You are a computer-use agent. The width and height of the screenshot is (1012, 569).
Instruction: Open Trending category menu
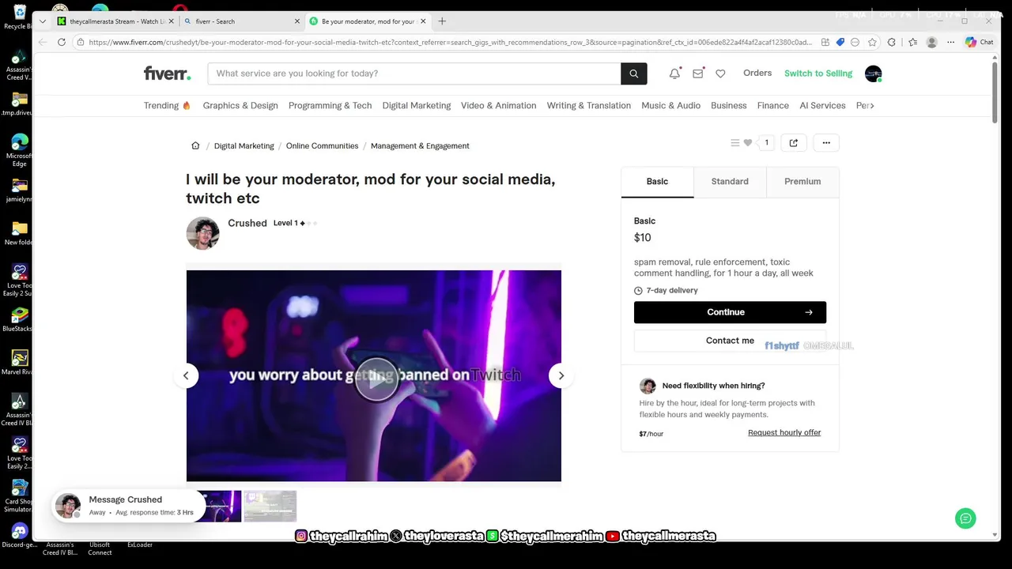(168, 105)
